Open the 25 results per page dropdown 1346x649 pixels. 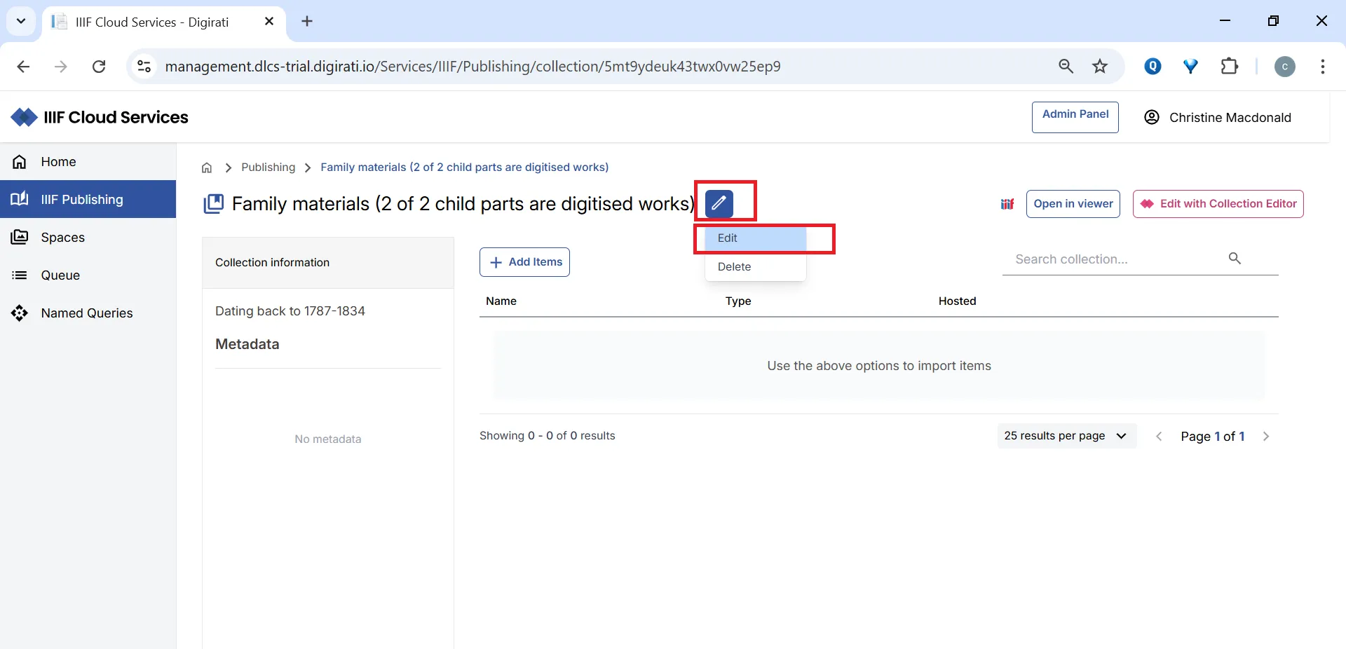point(1065,435)
